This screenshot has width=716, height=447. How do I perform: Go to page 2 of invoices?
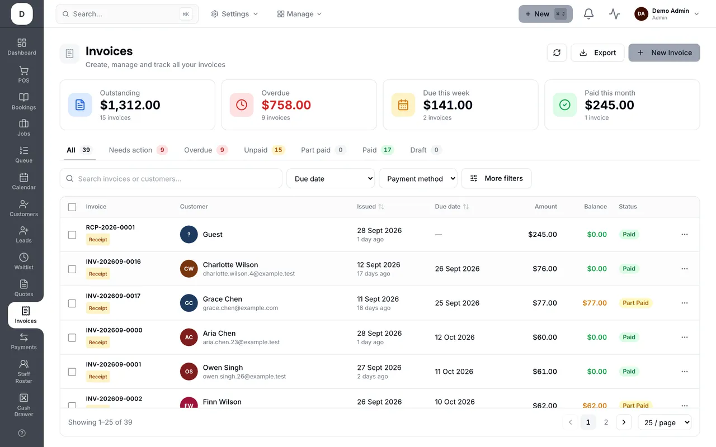tap(606, 422)
